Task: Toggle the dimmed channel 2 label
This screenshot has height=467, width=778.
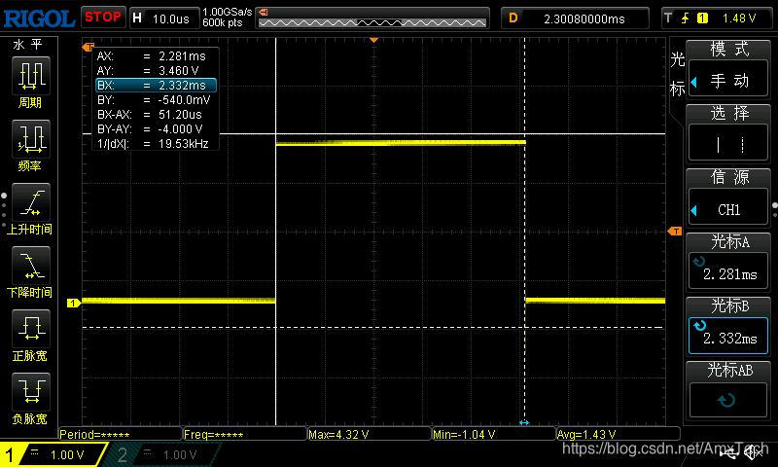Action: pos(123,454)
